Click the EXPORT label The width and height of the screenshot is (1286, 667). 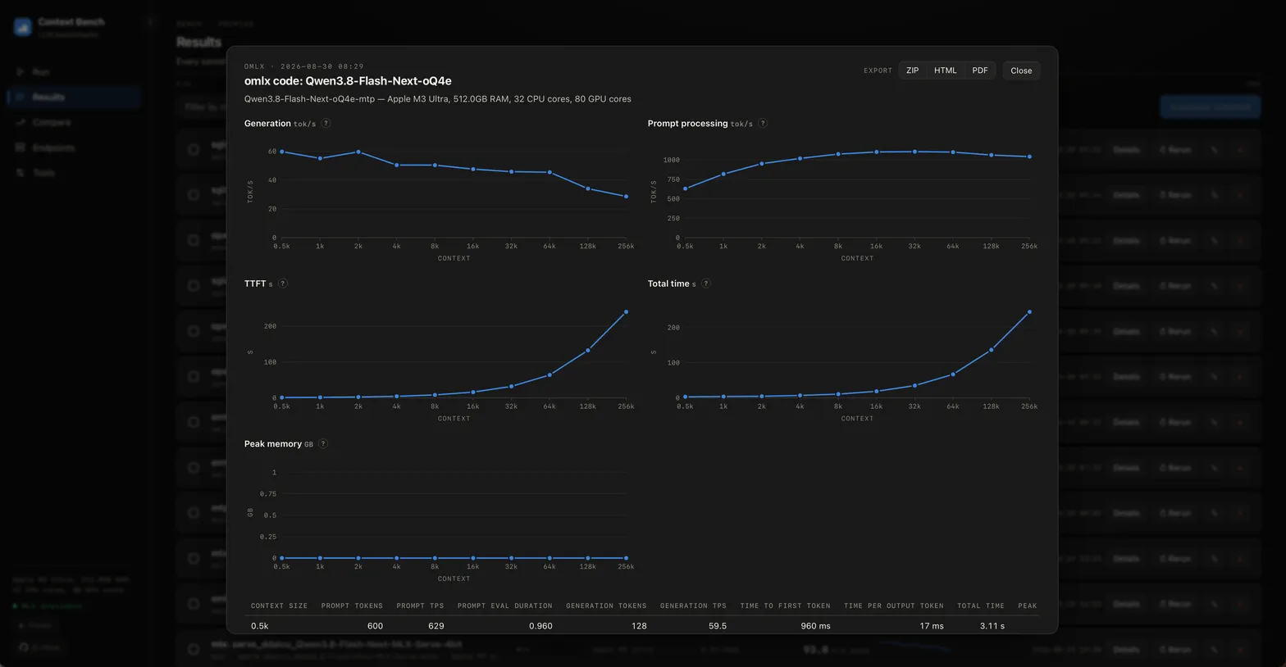point(878,70)
